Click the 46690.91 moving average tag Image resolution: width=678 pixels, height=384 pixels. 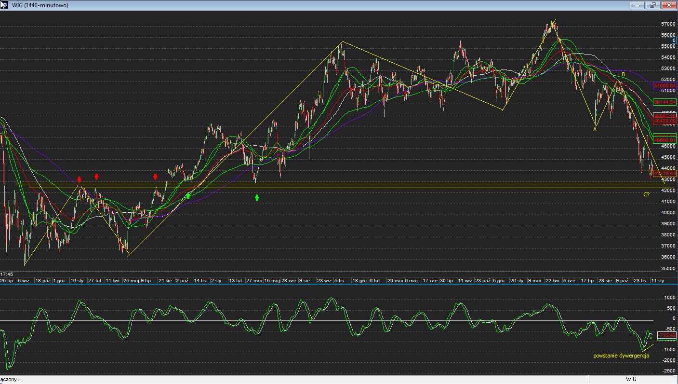pyautogui.click(x=665, y=140)
